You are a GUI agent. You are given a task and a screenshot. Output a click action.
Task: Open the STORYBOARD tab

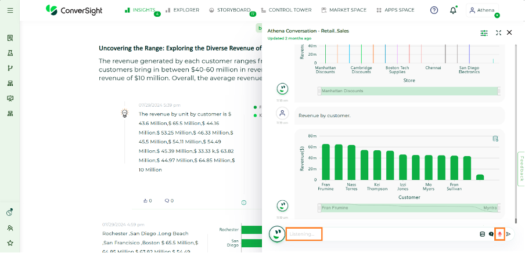[230, 10]
